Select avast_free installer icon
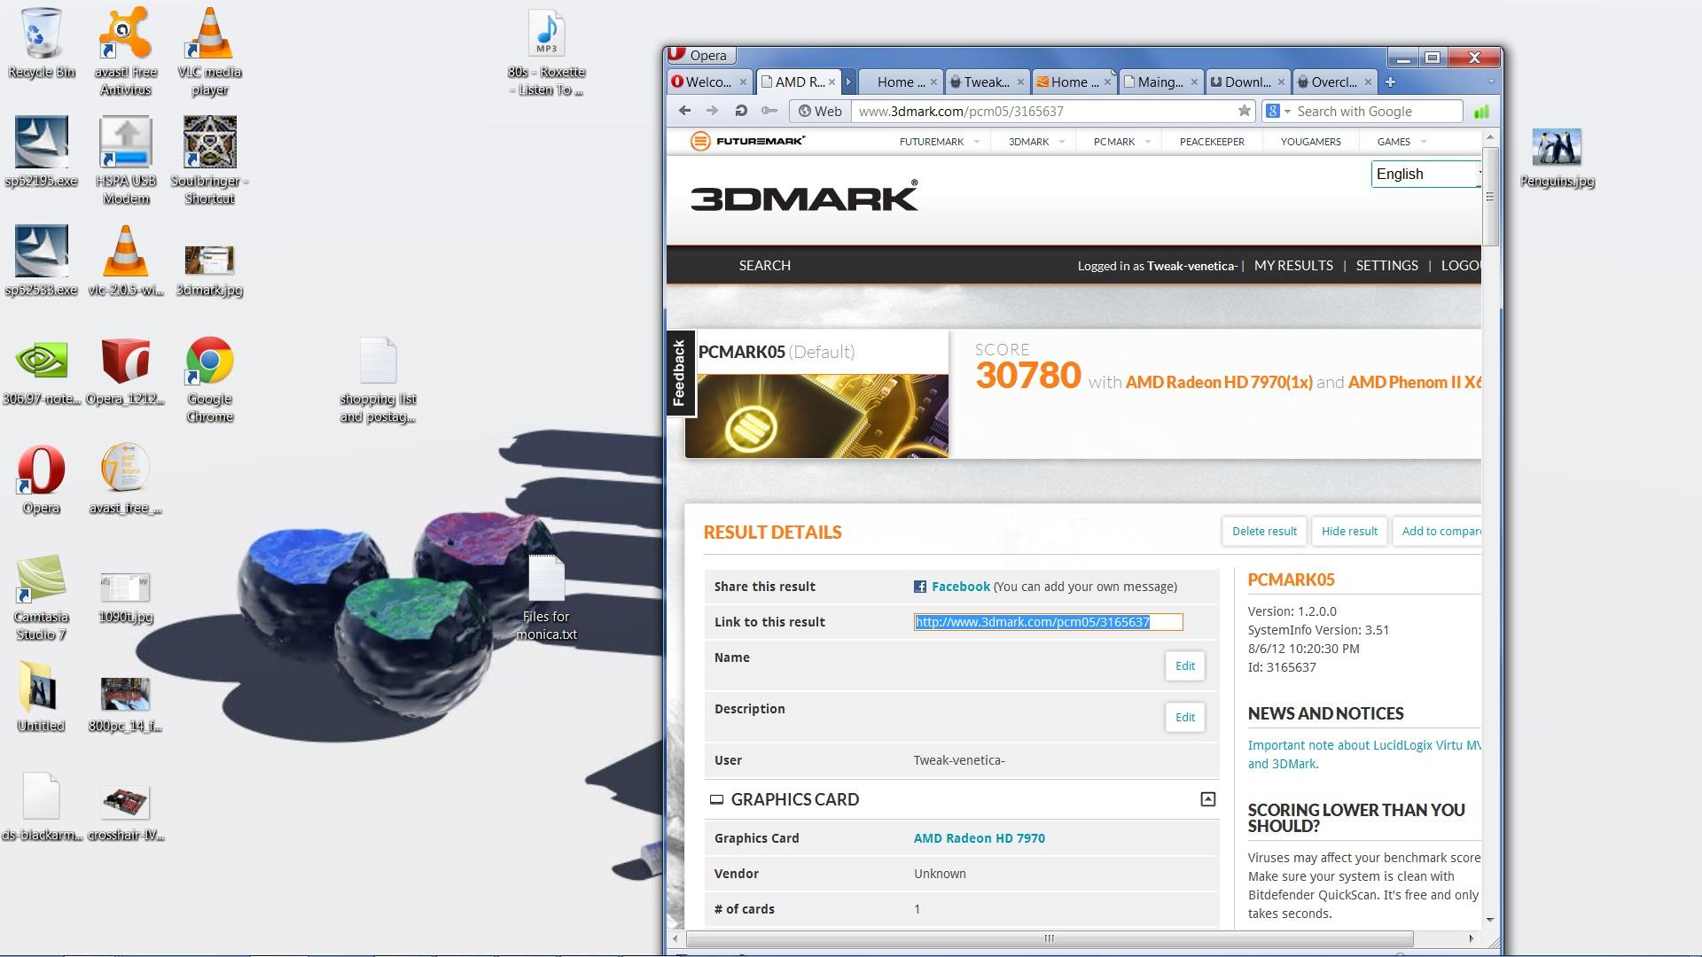The height and width of the screenshot is (957, 1702). [x=125, y=479]
